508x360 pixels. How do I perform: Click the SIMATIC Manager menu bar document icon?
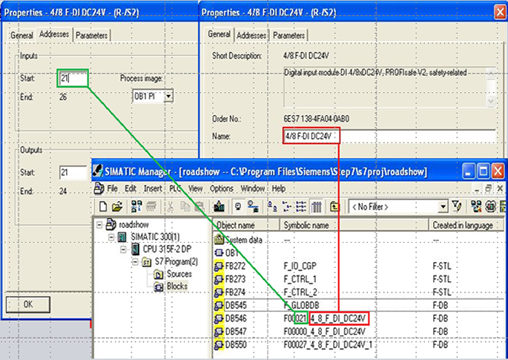[99, 189]
